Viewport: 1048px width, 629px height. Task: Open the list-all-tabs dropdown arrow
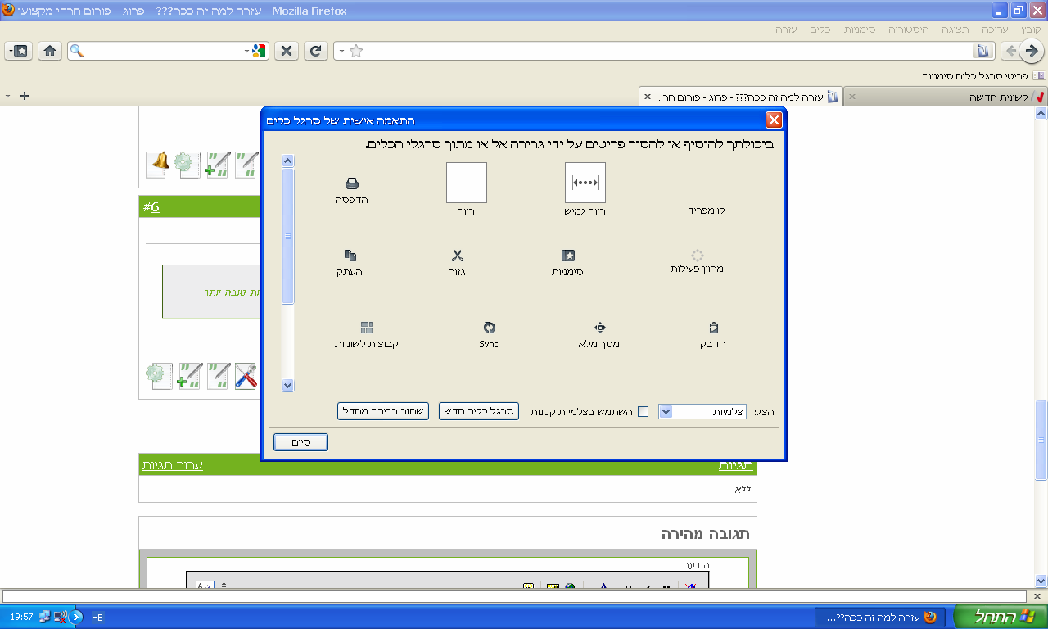pyautogui.click(x=8, y=96)
